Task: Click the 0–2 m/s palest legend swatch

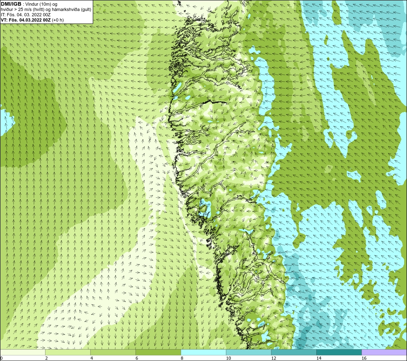Action: (x=22, y=352)
